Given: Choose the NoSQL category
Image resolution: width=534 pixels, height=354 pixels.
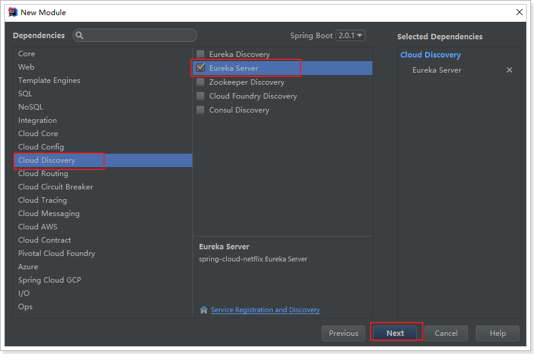Looking at the screenshot, I should (x=103, y=107).
